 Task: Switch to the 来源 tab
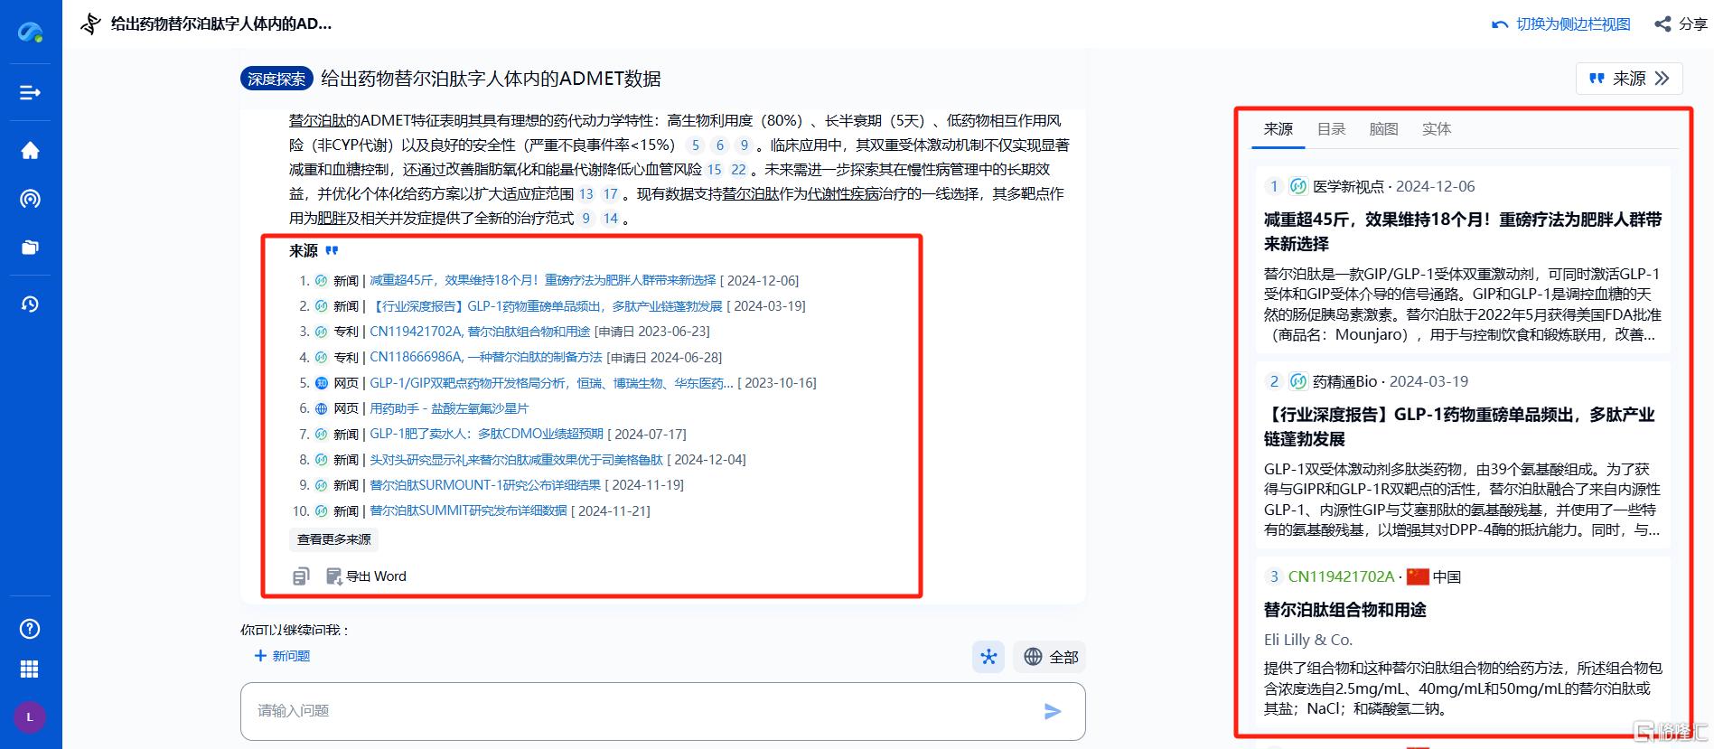(1278, 129)
